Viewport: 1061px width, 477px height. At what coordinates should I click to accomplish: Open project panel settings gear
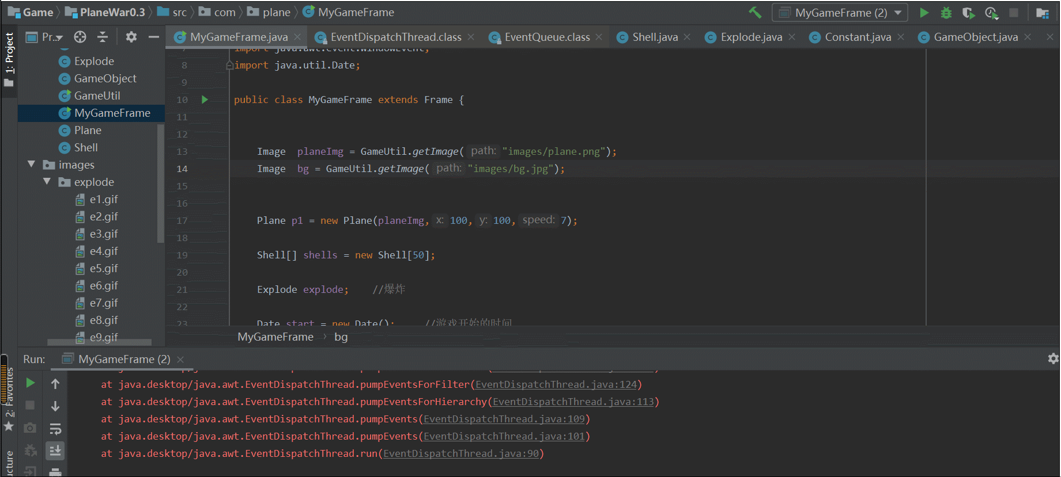[131, 37]
